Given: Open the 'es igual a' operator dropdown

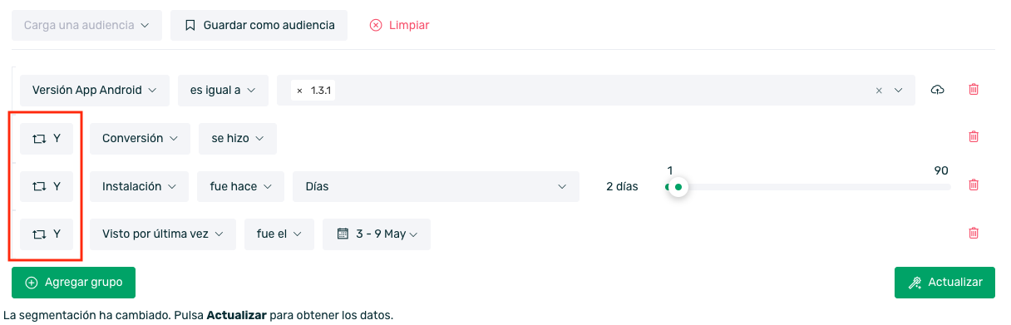Looking at the screenshot, I should coord(223,91).
